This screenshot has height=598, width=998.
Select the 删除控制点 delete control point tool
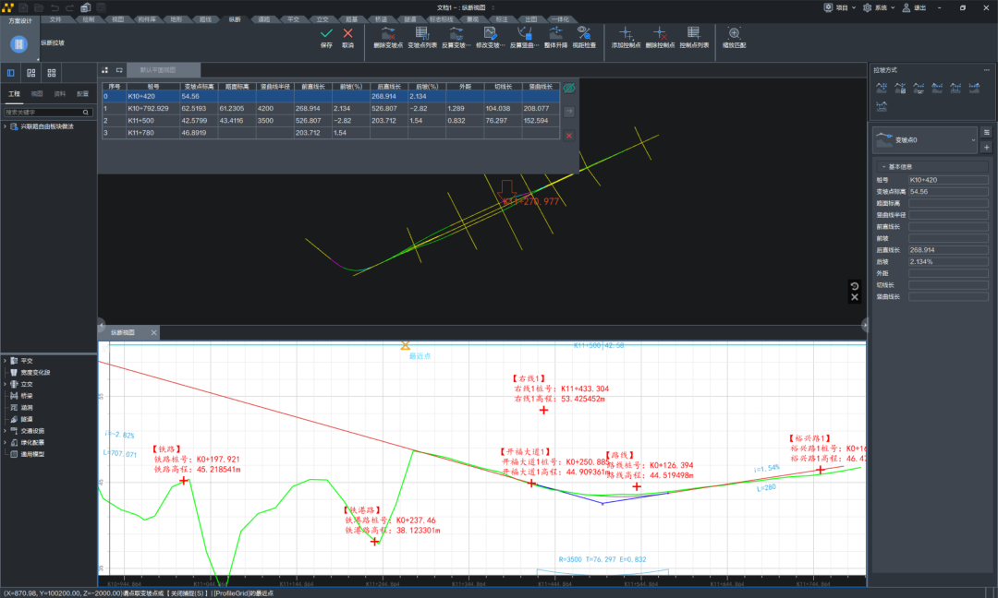point(660,37)
